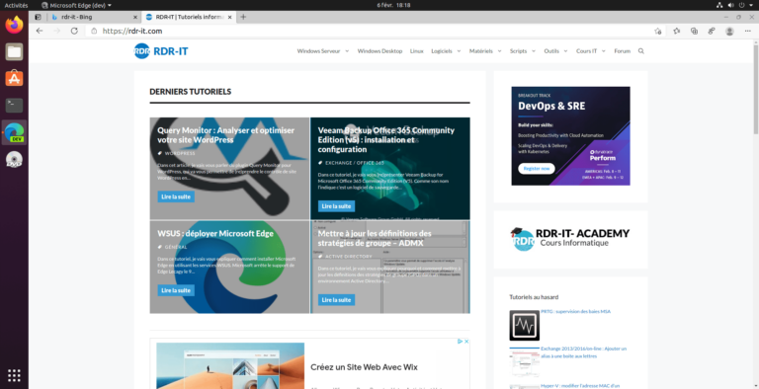This screenshot has width=759, height=389.
Task: Open Ubuntu Software from the dock
Action: (x=14, y=78)
